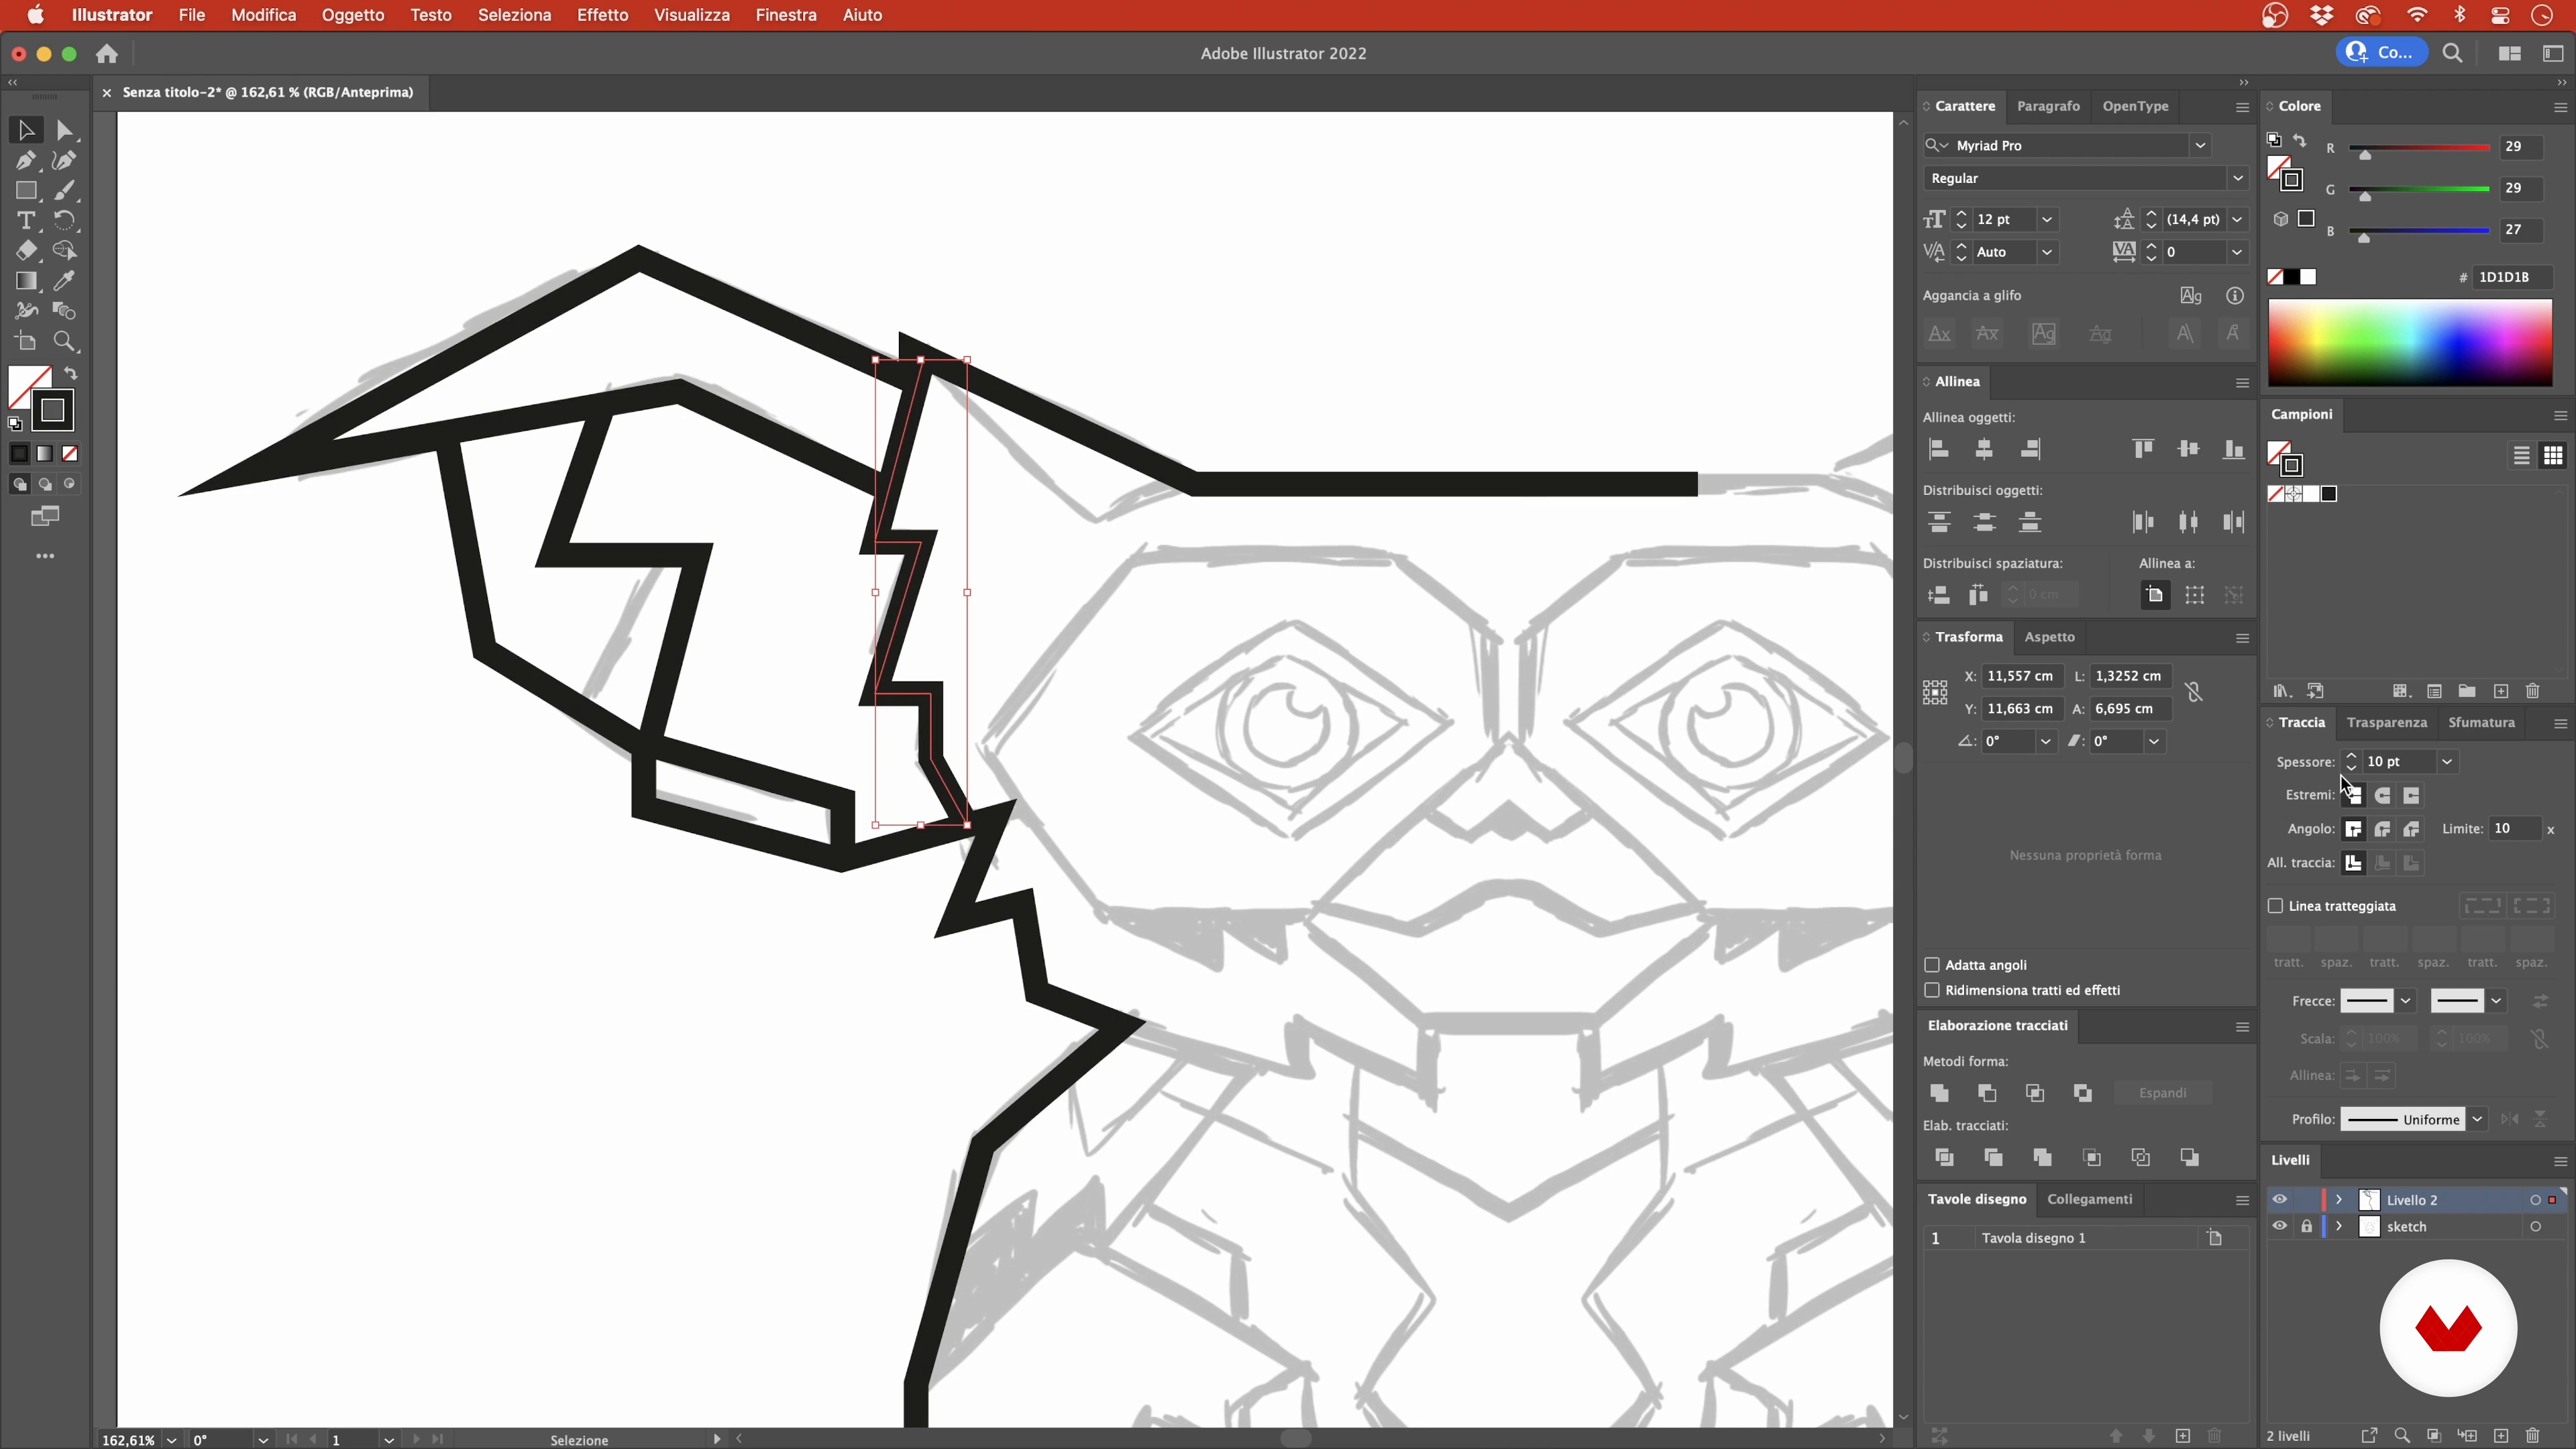This screenshot has width=2576, height=1449.
Task: Click constrain proportions link icon in Trasforma
Action: coord(2194,692)
